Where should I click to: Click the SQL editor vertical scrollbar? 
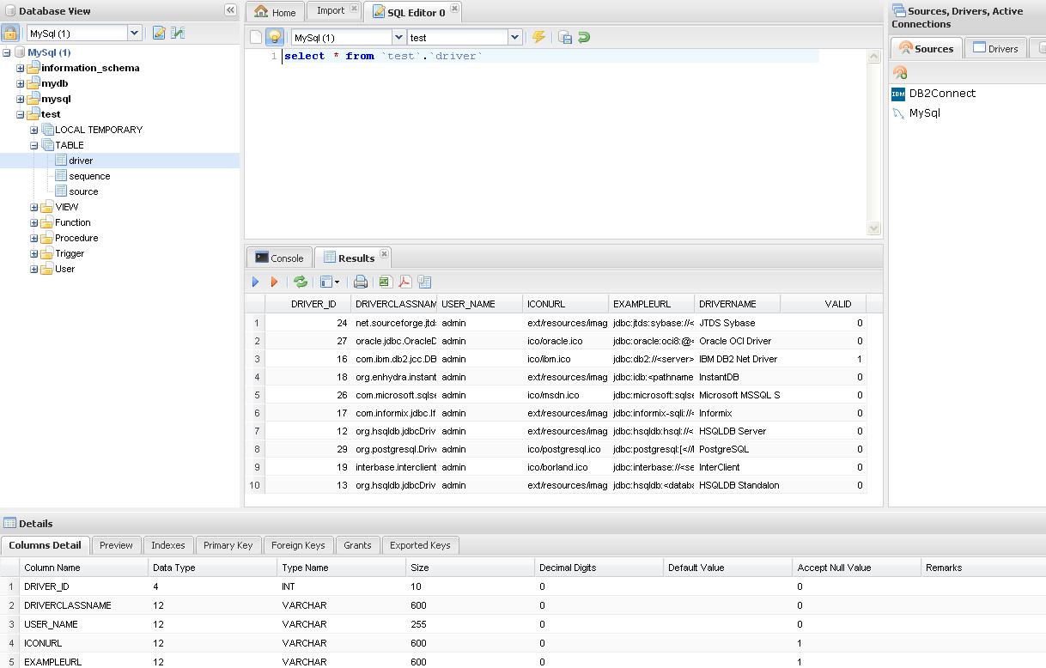(874, 142)
